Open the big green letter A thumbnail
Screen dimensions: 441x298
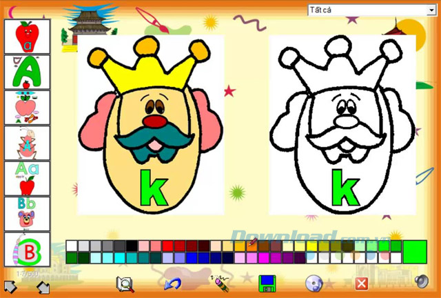[x=28, y=72]
